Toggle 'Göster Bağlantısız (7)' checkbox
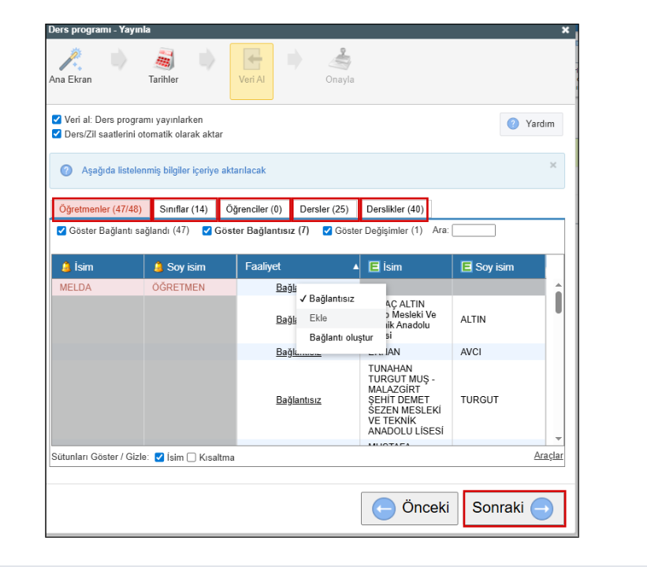 207,231
